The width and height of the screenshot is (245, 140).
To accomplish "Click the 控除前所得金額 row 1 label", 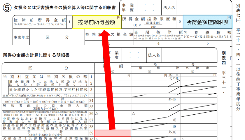I will coord(40,22).
